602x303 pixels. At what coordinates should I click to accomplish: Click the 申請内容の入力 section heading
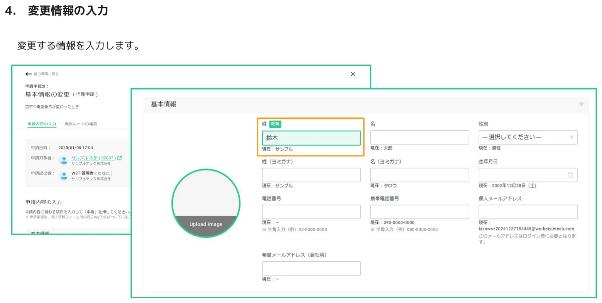tap(44, 202)
